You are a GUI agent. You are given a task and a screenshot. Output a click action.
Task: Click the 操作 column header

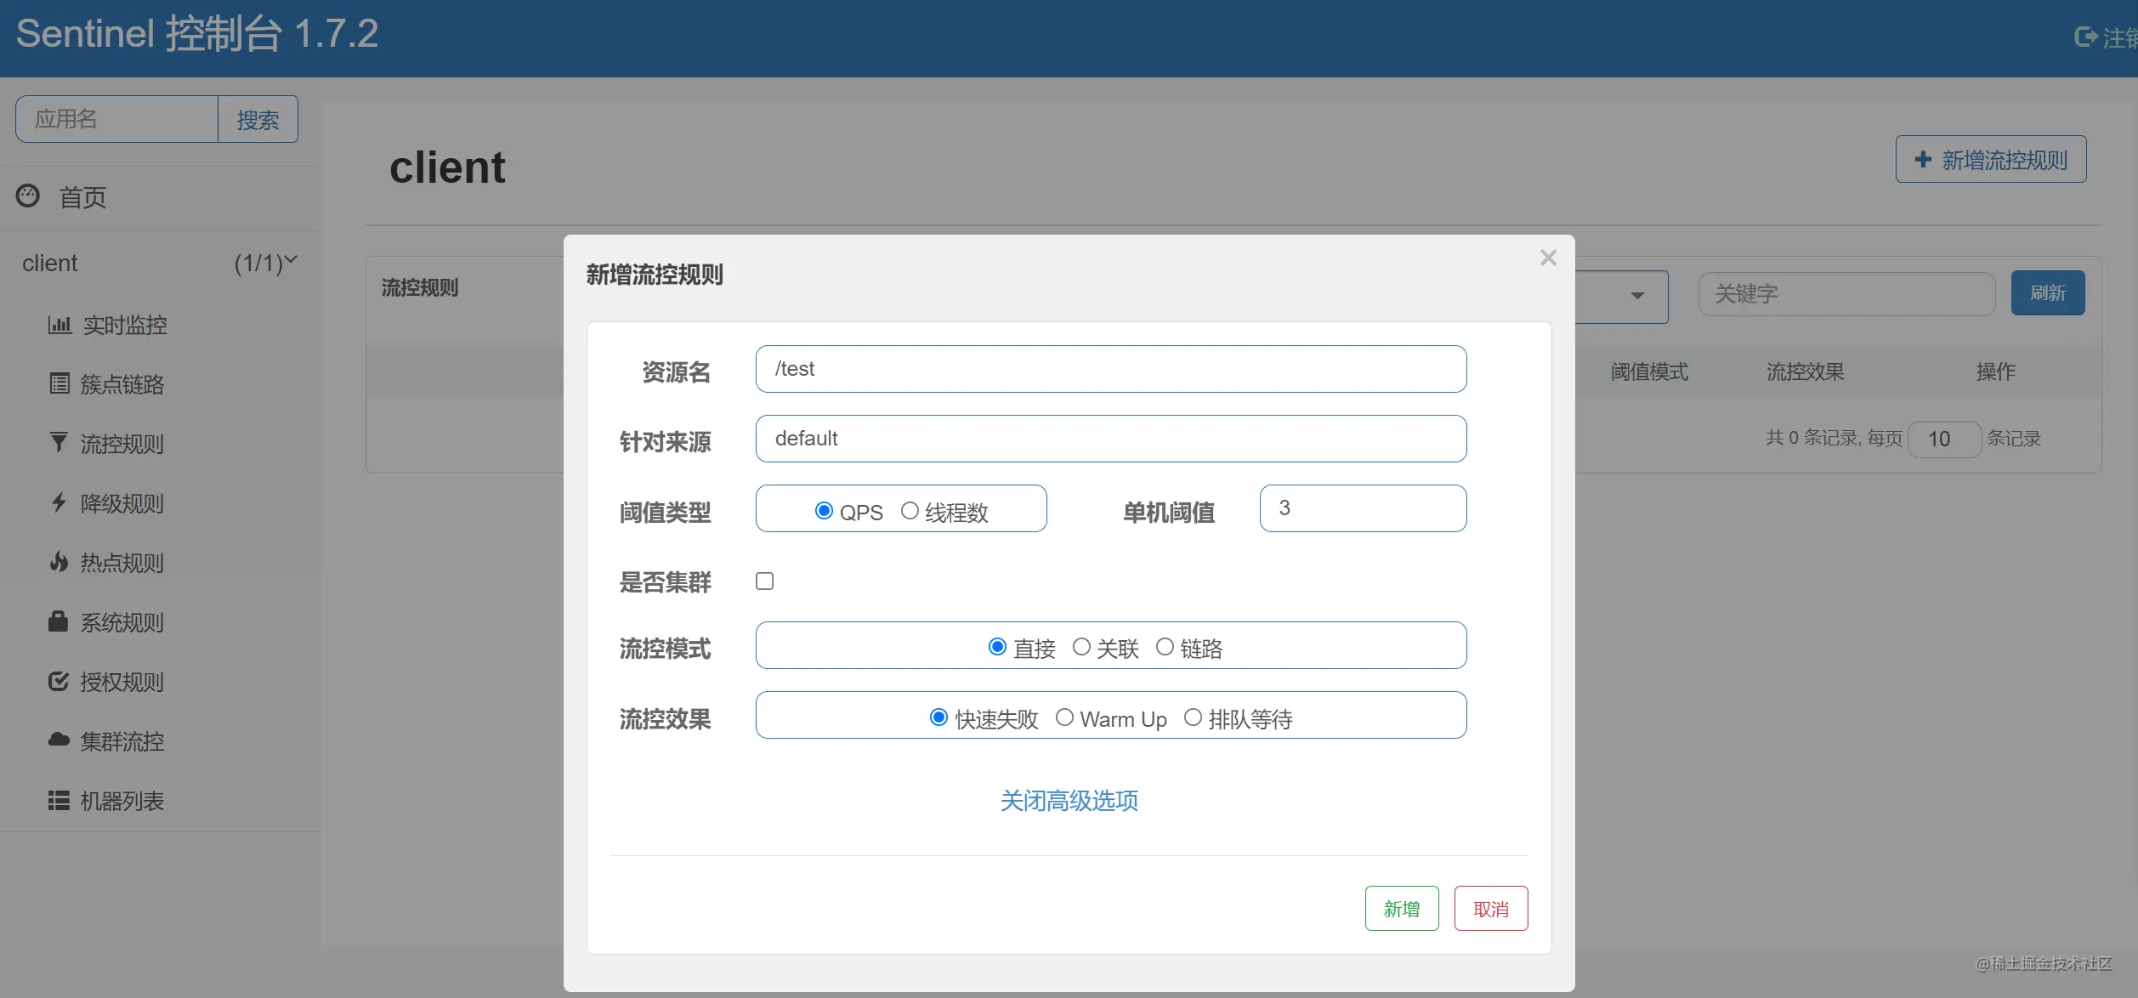coord(1996,371)
